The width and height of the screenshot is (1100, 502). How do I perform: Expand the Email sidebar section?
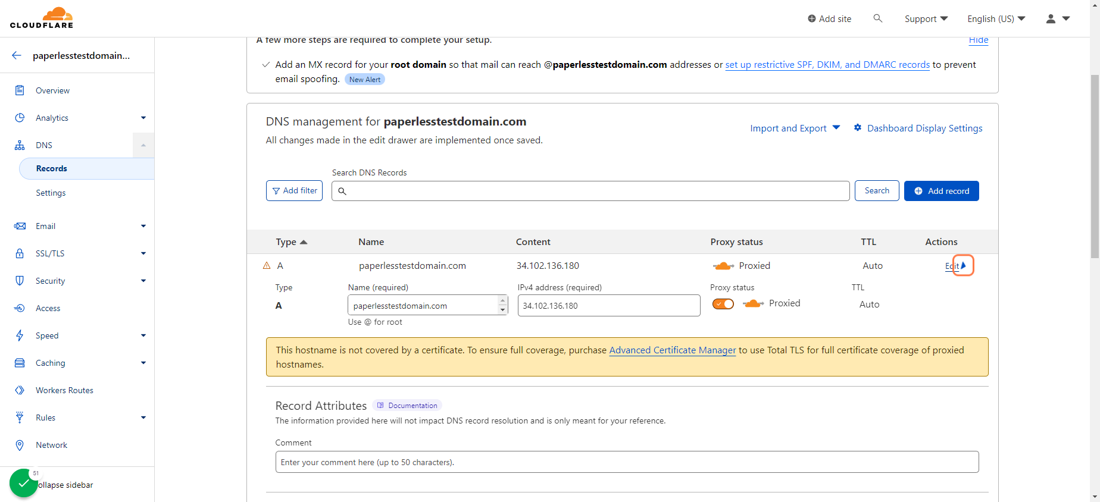pos(143,226)
